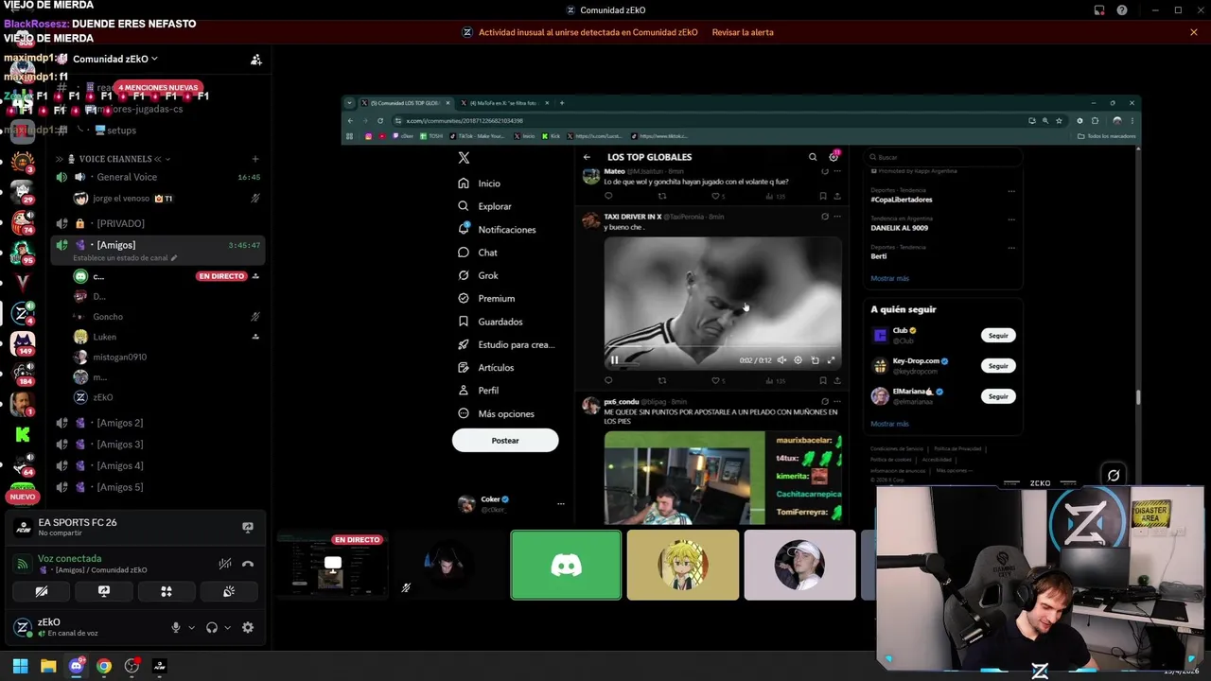
Task: Click '4 MENCIONES NUEVAS' badge
Action: 158,88
